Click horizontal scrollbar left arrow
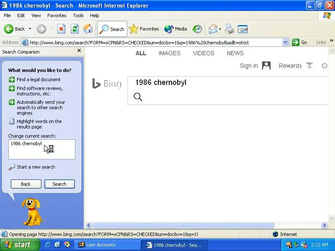 tap(89, 225)
